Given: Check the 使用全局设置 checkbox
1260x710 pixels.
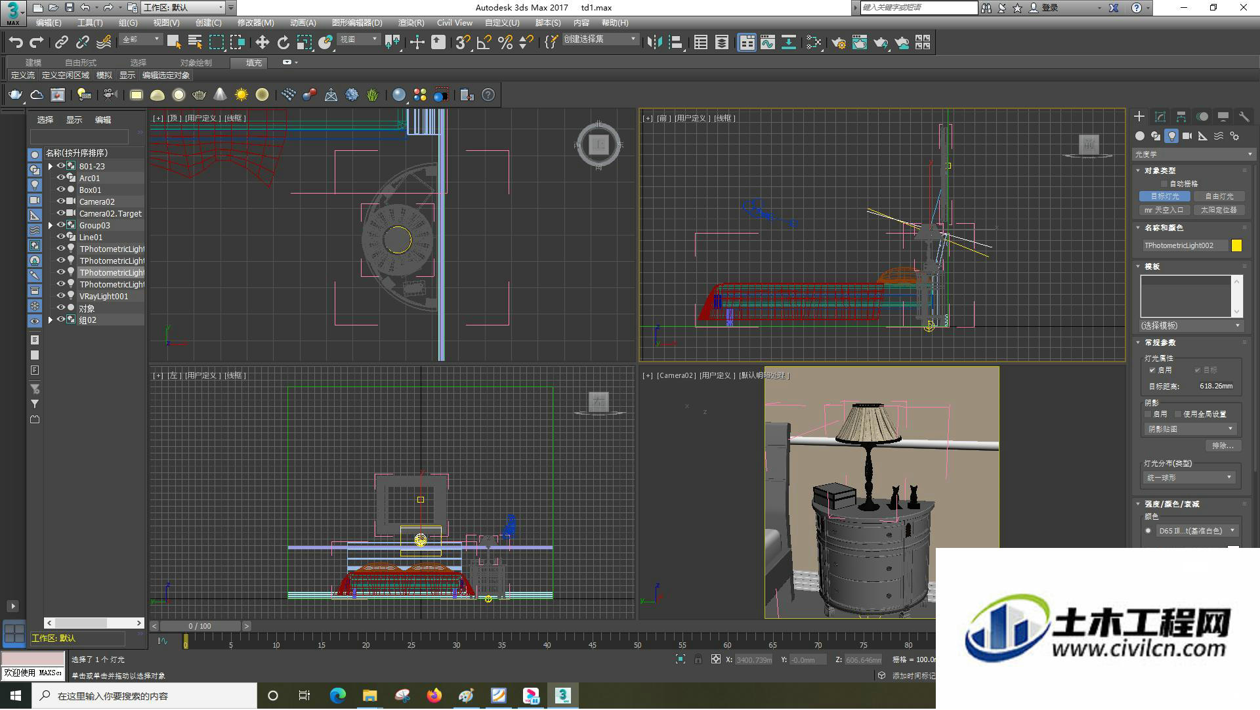Looking at the screenshot, I should [x=1179, y=414].
